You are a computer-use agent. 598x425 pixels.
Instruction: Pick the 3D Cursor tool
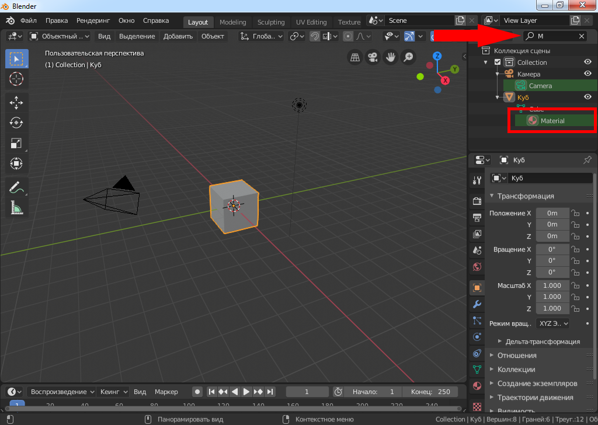(16, 78)
